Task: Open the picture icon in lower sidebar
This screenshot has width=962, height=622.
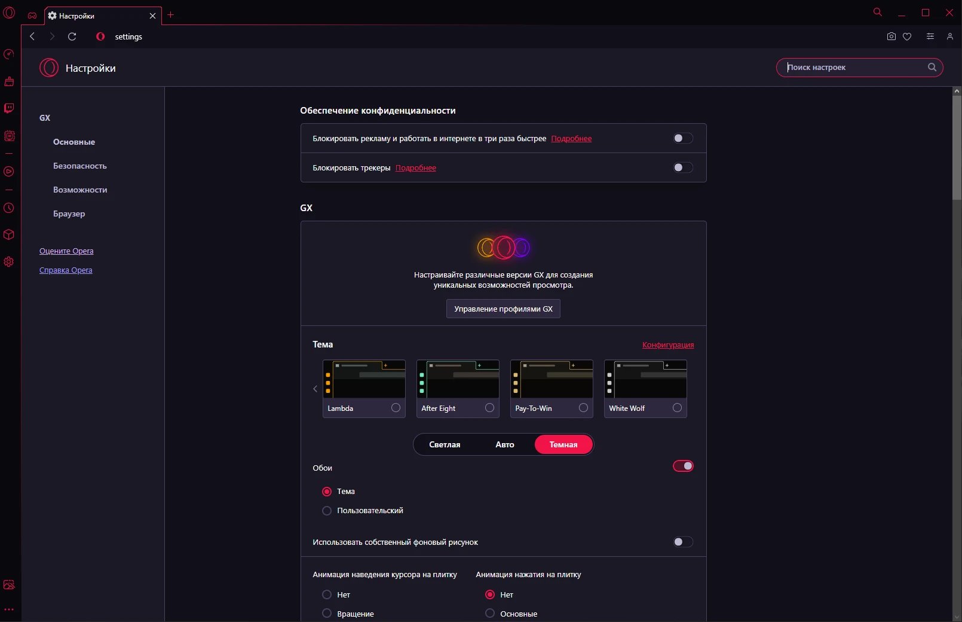Action: (x=9, y=585)
